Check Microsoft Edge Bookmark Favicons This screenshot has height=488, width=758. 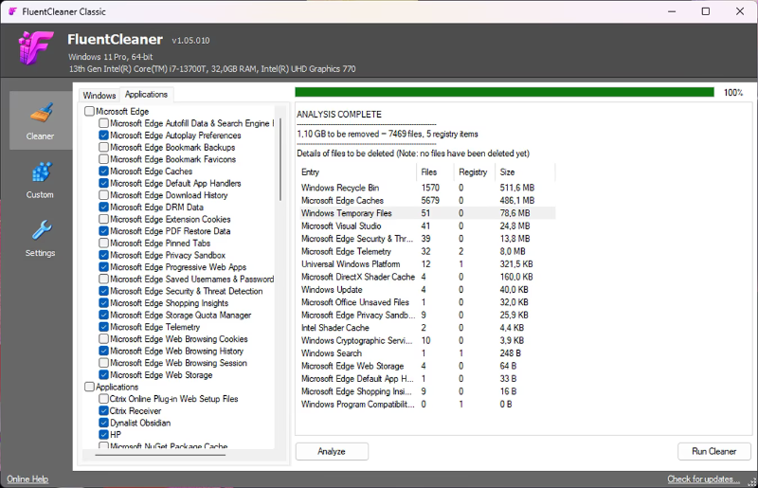[x=103, y=159]
